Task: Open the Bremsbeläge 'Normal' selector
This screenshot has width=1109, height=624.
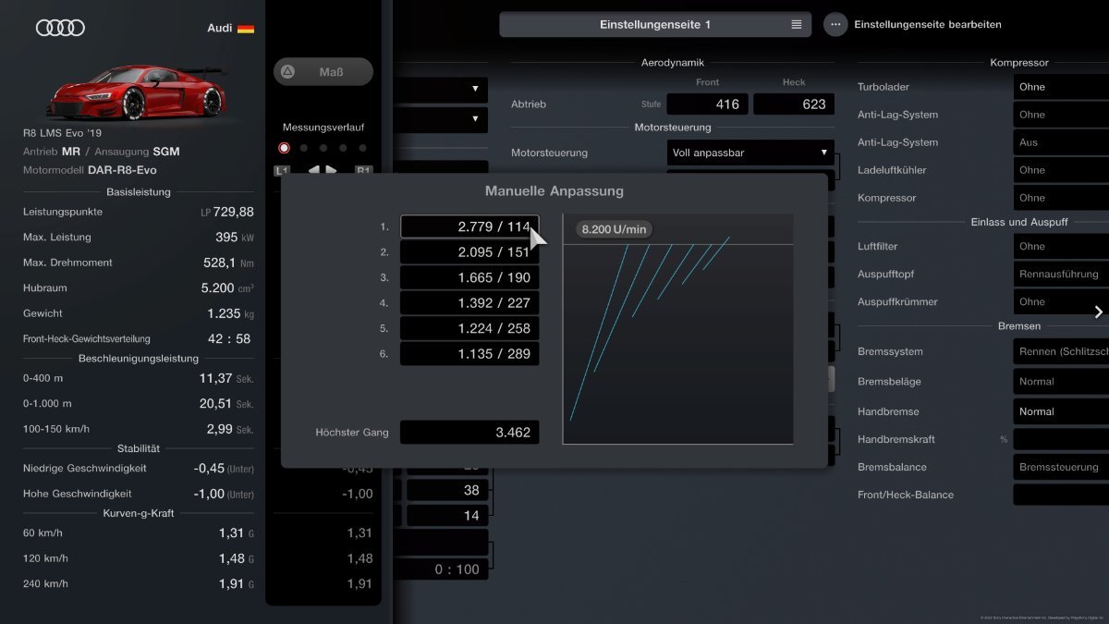Action: tap(1061, 381)
